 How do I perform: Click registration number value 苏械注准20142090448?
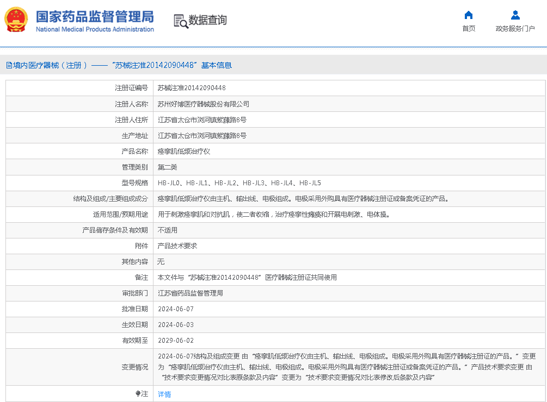point(192,88)
